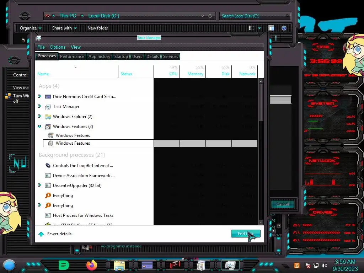The image size is (364, 273).
Task: Click the Dixie Normous Credit Card app icon
Action: 48,97
